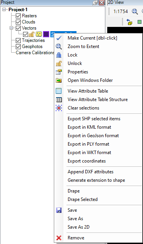Screen dimensions: 143x244
Task: Click the zoom extent icon in 2D View toolbar
Action: point(135,12)
